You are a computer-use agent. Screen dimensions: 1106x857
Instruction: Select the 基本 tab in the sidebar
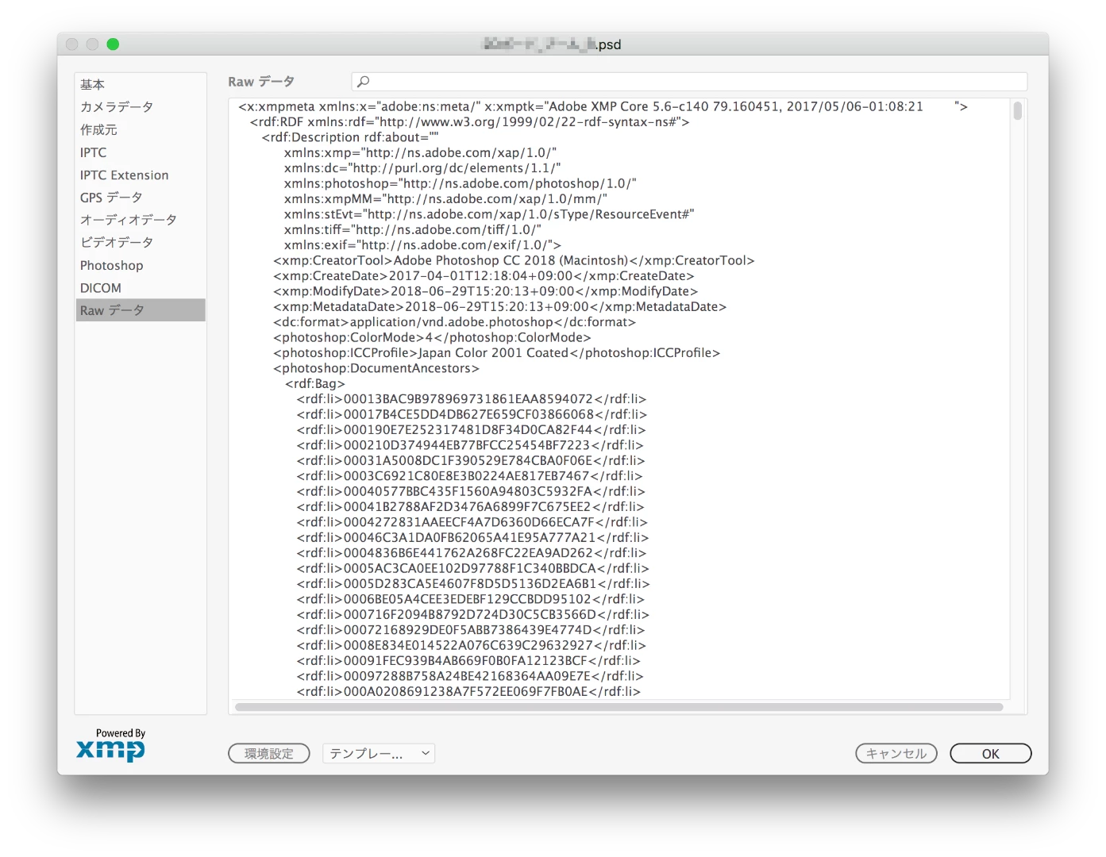click(x=141, y=84)
